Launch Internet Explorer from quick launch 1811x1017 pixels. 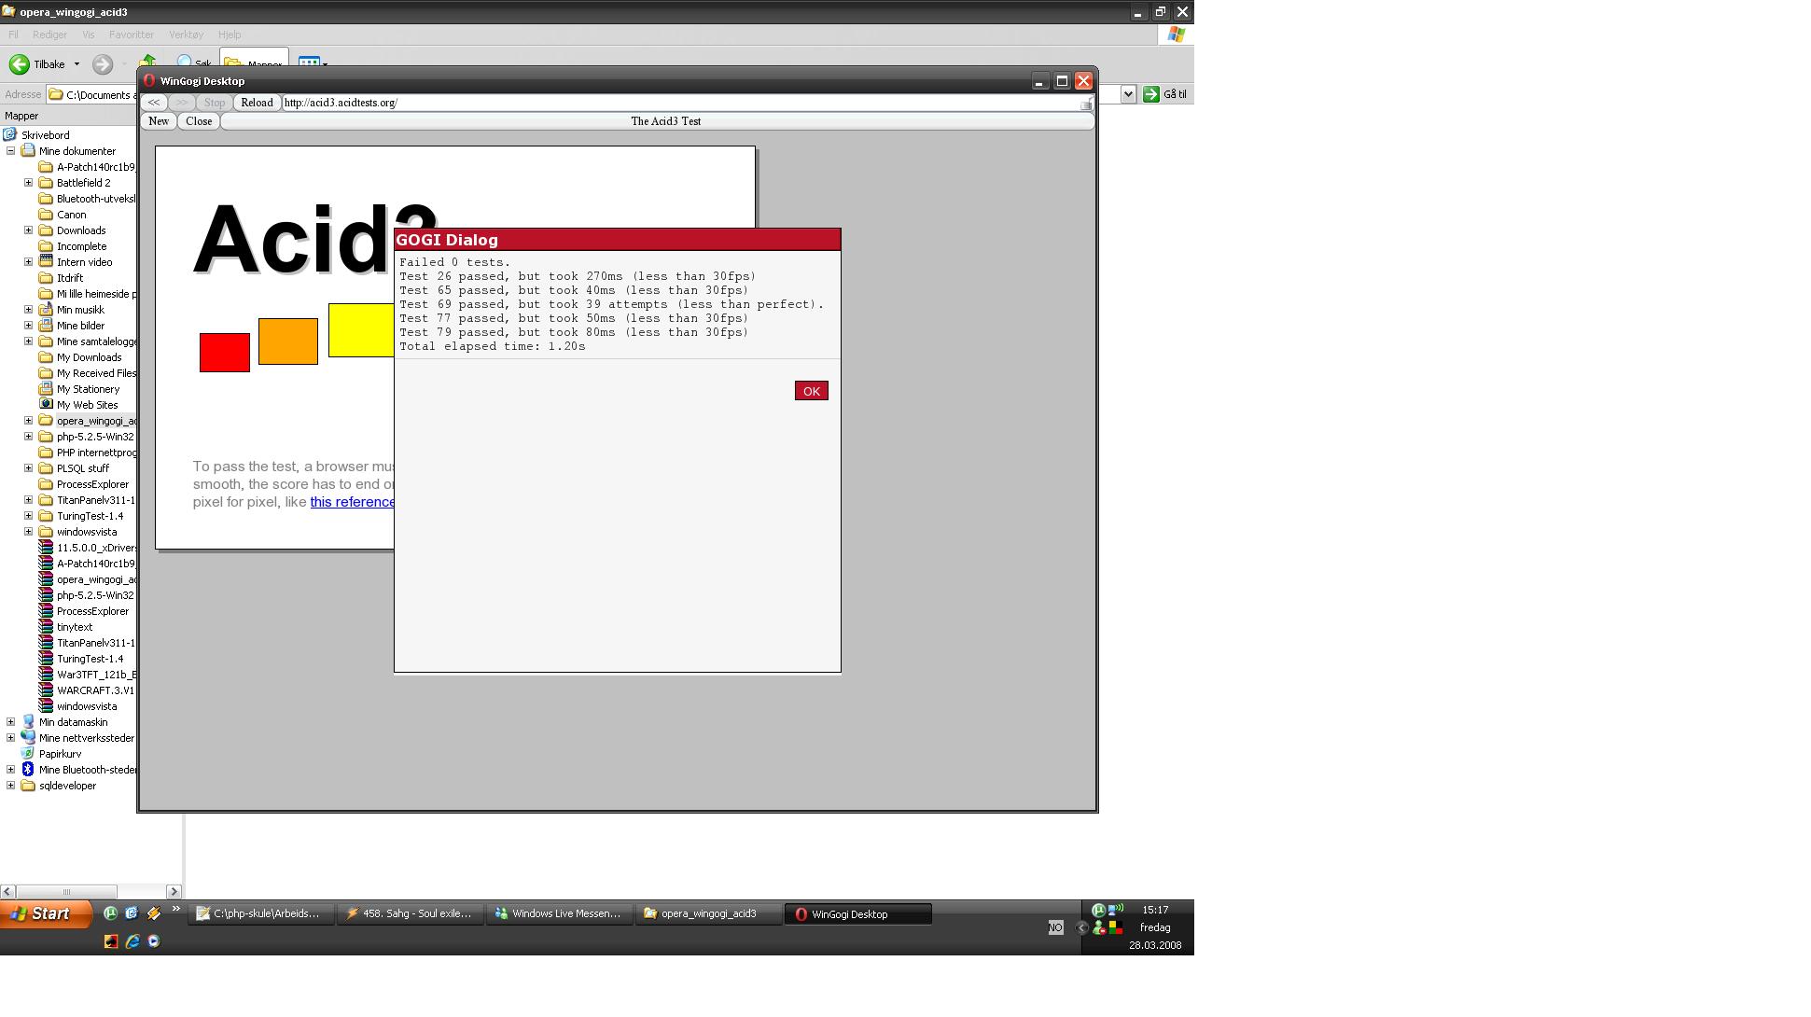pos(132,941)
